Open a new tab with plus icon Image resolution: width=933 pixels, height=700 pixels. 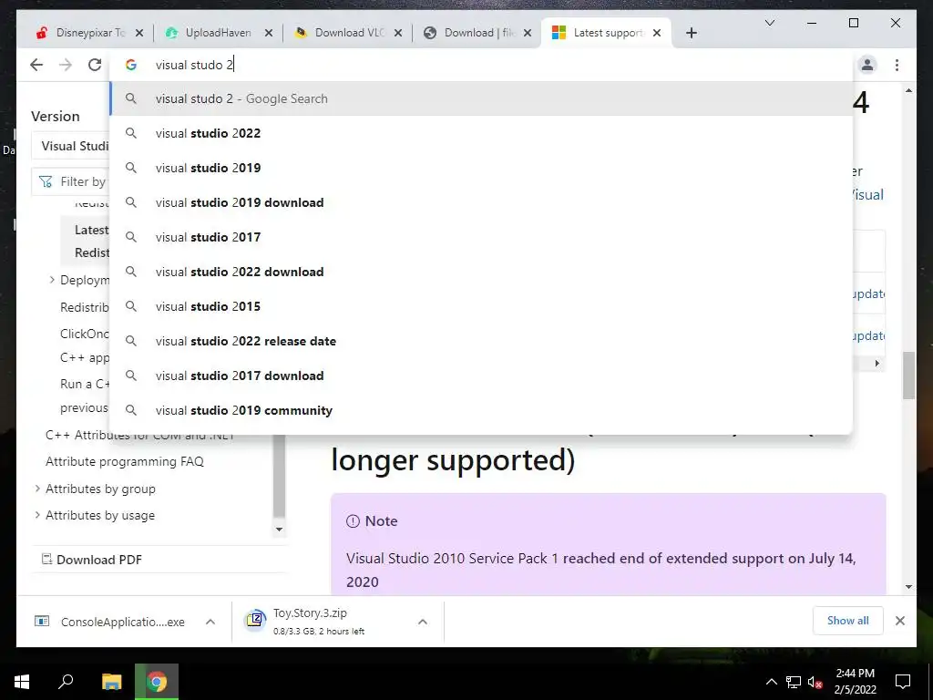pos(691,33)
